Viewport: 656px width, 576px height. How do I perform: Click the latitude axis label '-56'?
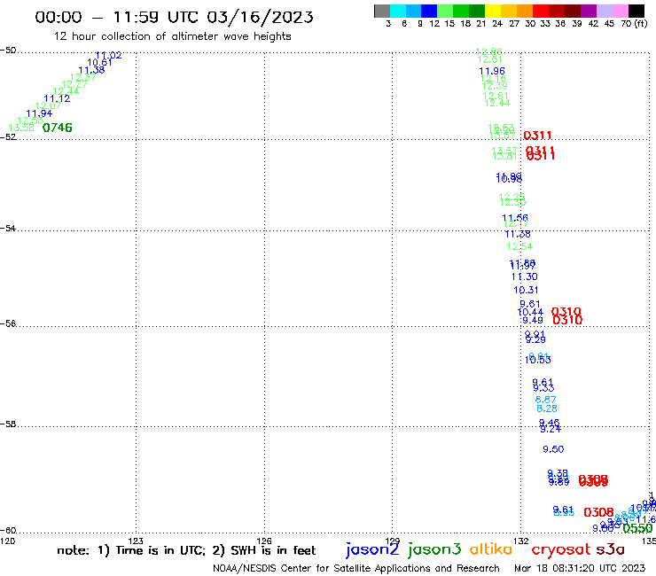(8, 323)
